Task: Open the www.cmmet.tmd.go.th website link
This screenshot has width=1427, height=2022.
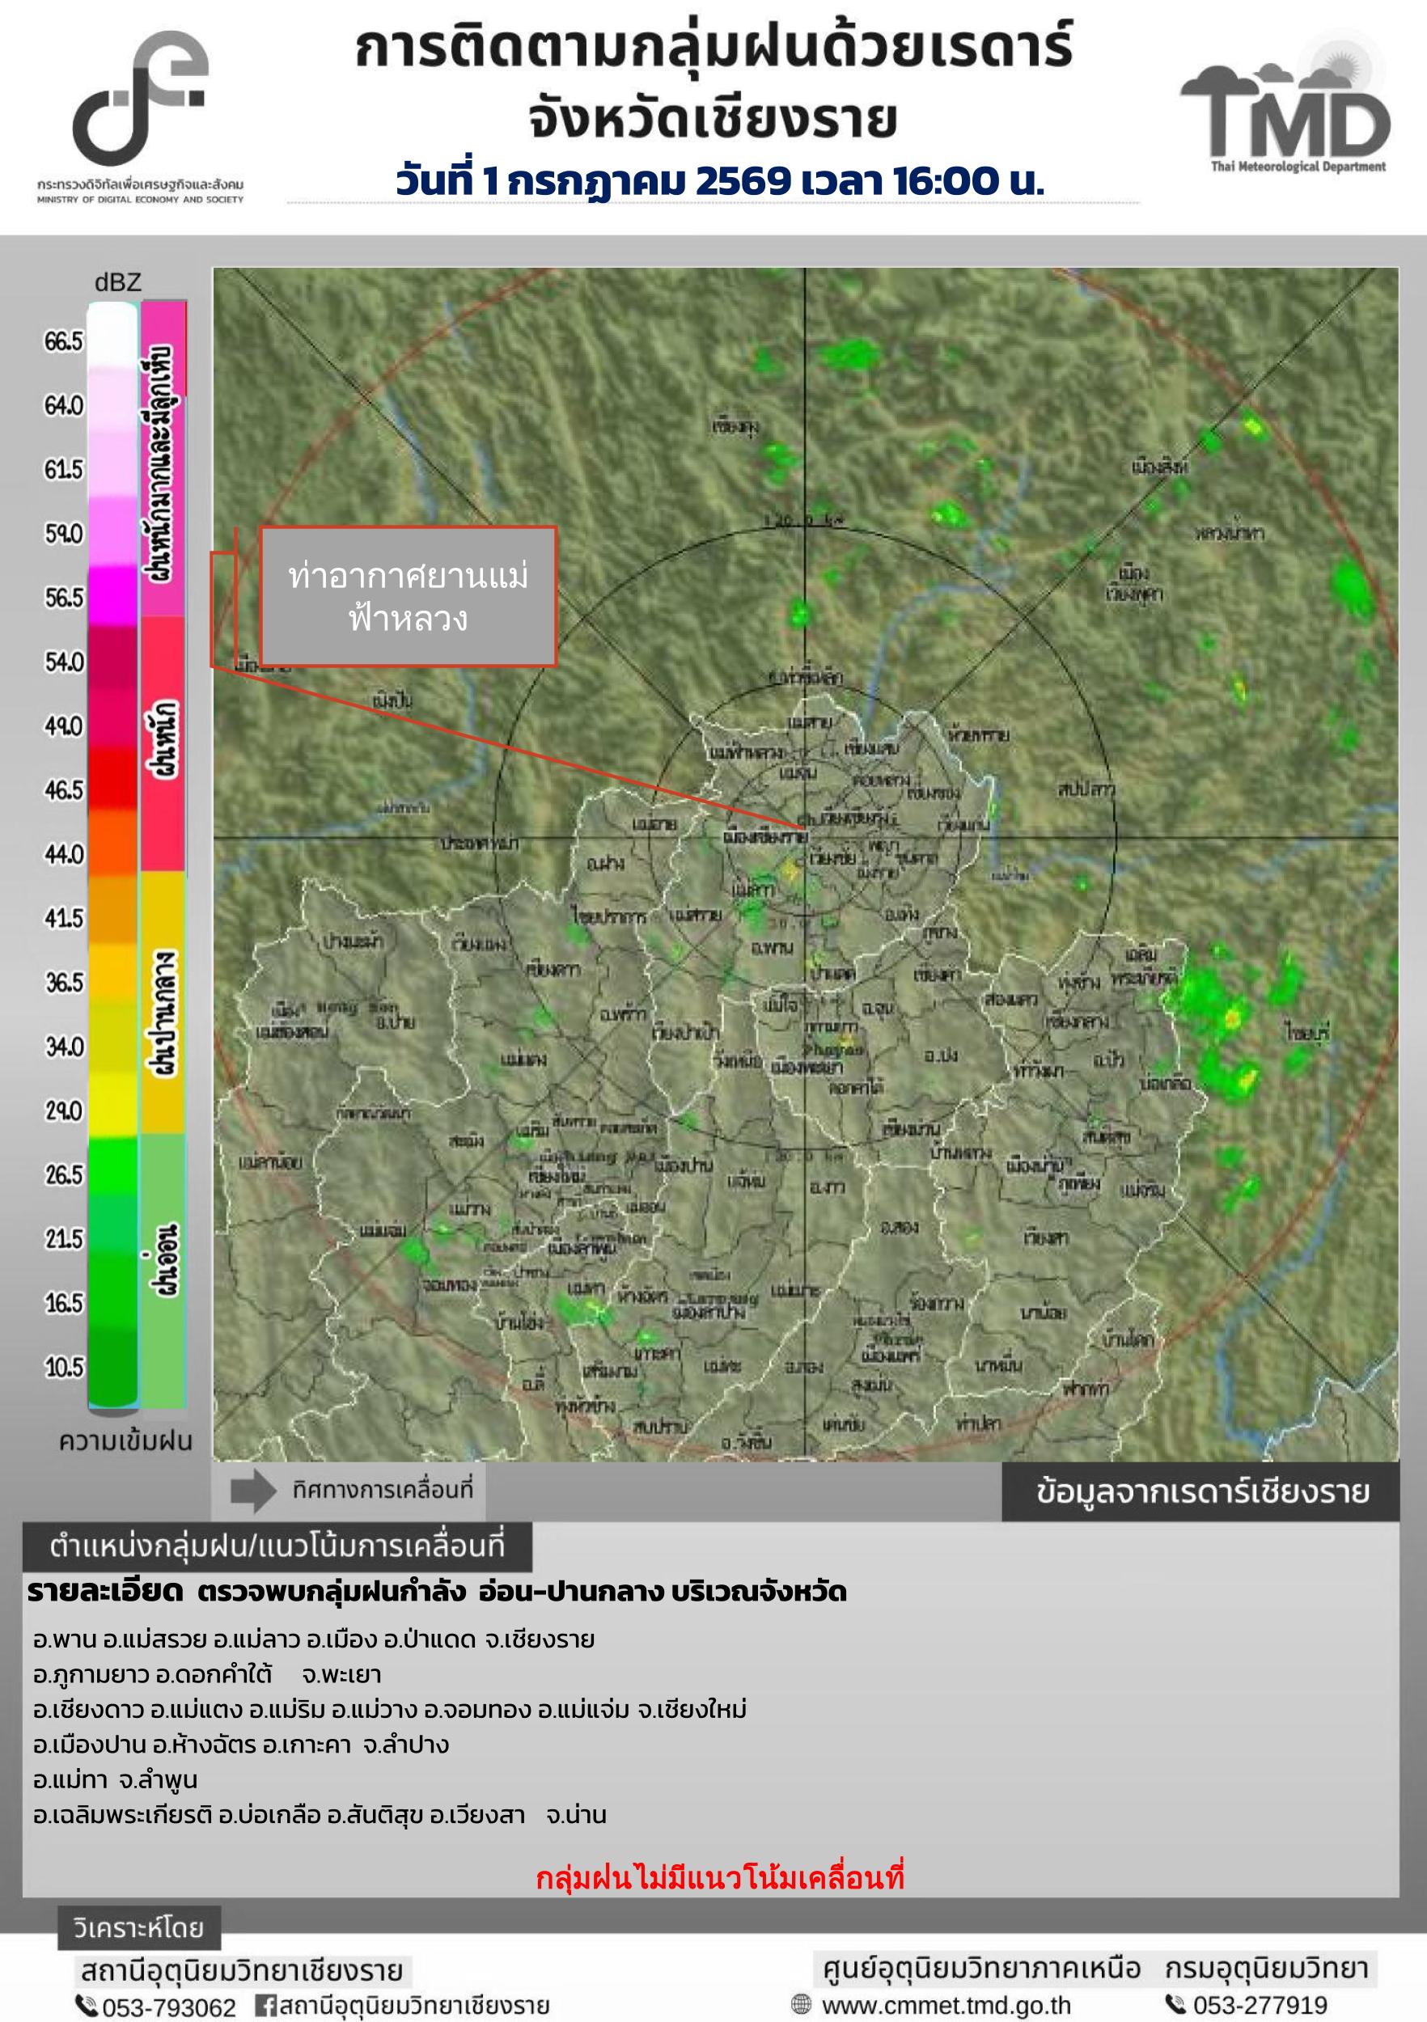Action: pyautogui.click(x=946, y=2005)
